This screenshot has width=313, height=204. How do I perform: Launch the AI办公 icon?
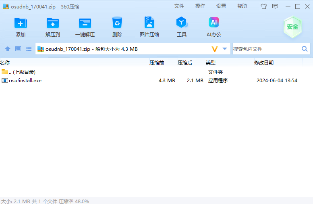(x=214, y=22)
